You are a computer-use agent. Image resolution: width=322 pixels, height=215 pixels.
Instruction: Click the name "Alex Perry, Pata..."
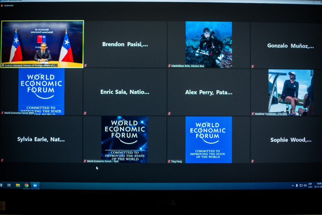(x=209, y=92)
